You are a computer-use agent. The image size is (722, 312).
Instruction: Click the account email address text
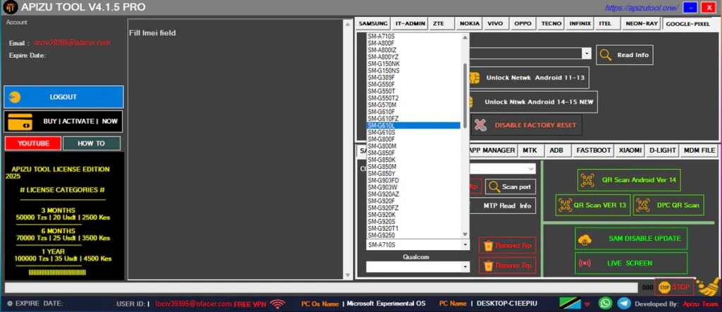click(x=73, y=43)
